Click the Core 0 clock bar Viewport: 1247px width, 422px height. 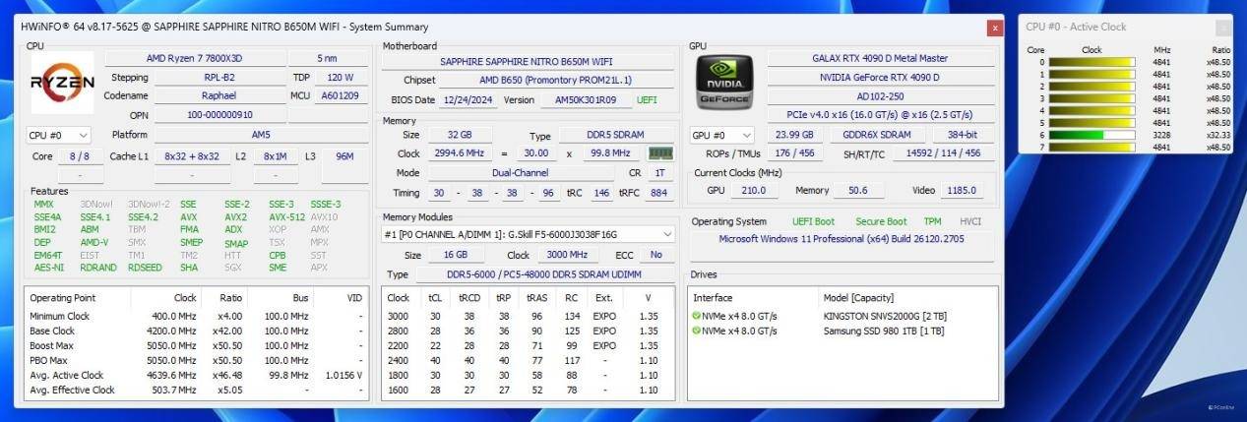1091,62
